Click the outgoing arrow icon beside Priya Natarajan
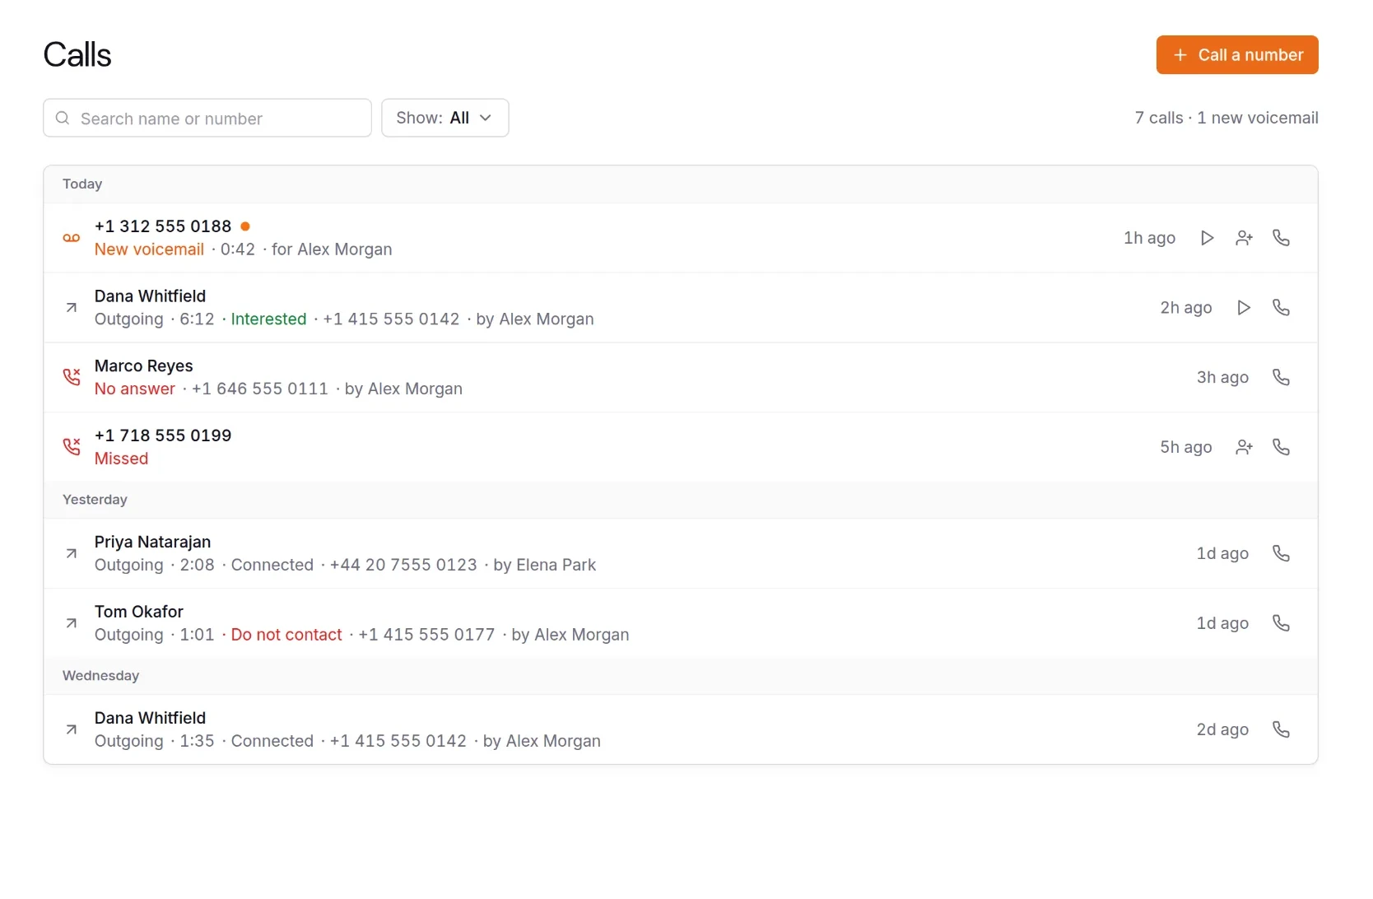 (72, 553)
